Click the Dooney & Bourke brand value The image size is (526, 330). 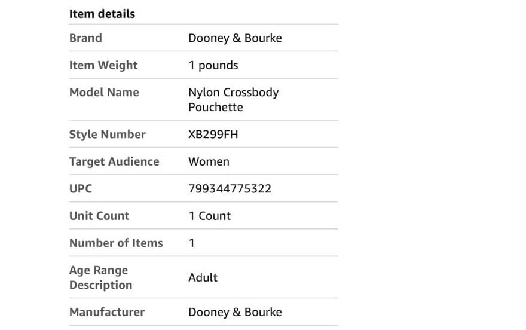click(x=235, y=38)
